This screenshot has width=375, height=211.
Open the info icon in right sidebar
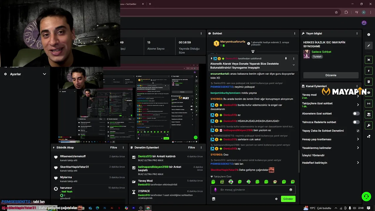369,35
